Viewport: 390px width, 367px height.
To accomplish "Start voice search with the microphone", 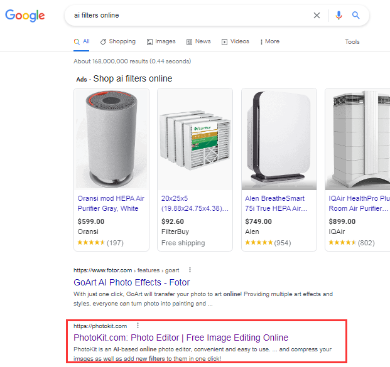I will (x=339, y=16).
